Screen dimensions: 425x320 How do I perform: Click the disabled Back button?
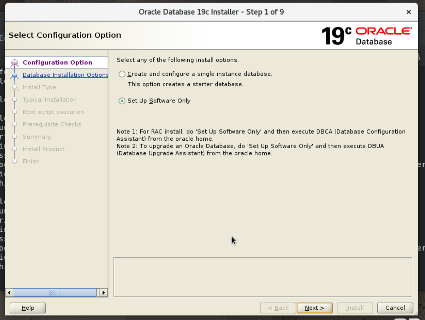point(278,308)
